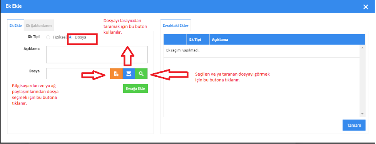Switch to the Ek Ekle tab
This screenshot has height=144, width=376.
(16, 25)
